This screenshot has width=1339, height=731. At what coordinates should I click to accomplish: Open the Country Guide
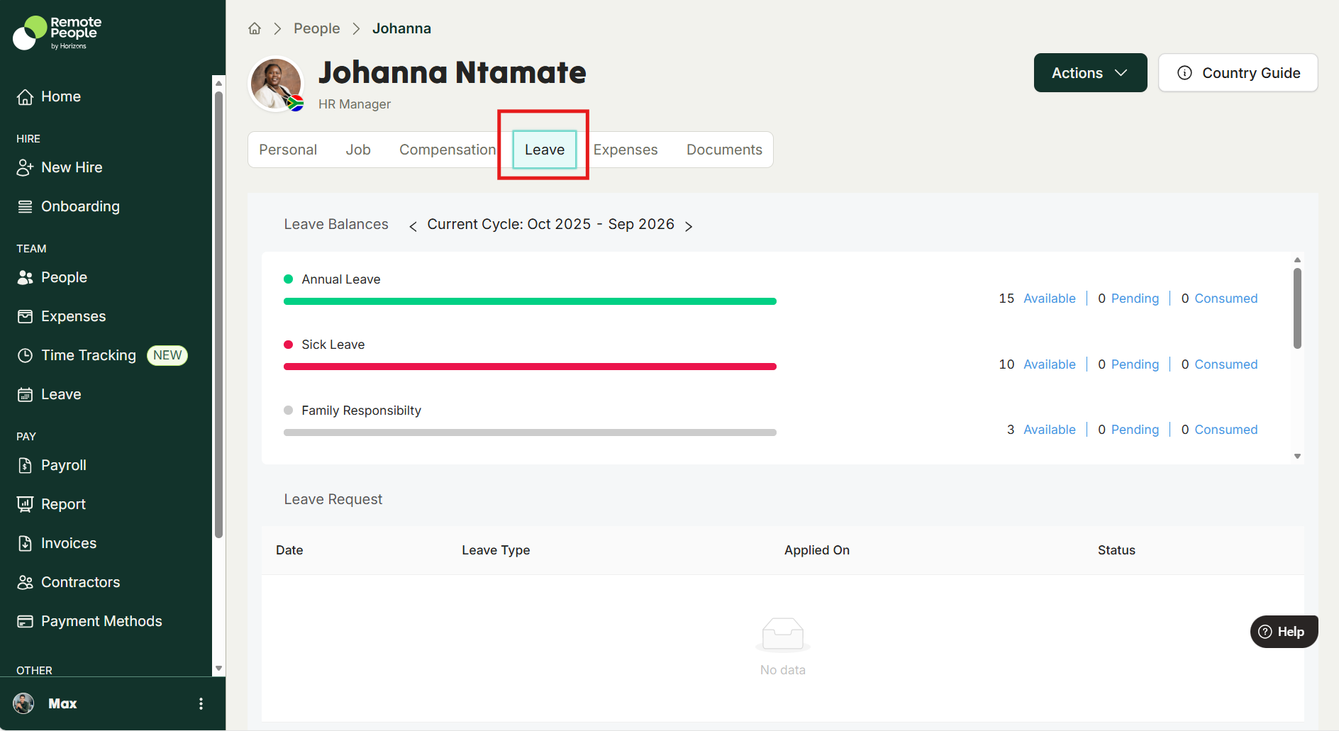[1238, 73]
